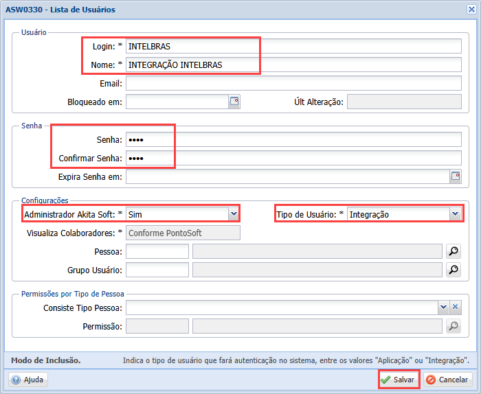Focus the Confirmar Senha field

coord(293,158)
